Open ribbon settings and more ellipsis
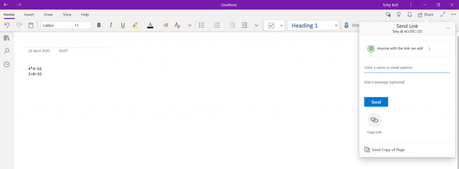Image resolution: width=459 pixels, height=169 pixels. (454, 14)
